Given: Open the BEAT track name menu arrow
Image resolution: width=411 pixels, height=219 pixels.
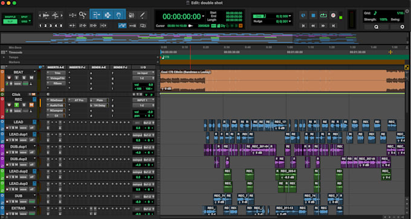Looking at the screenshot, I should click(x=34, y=72).
